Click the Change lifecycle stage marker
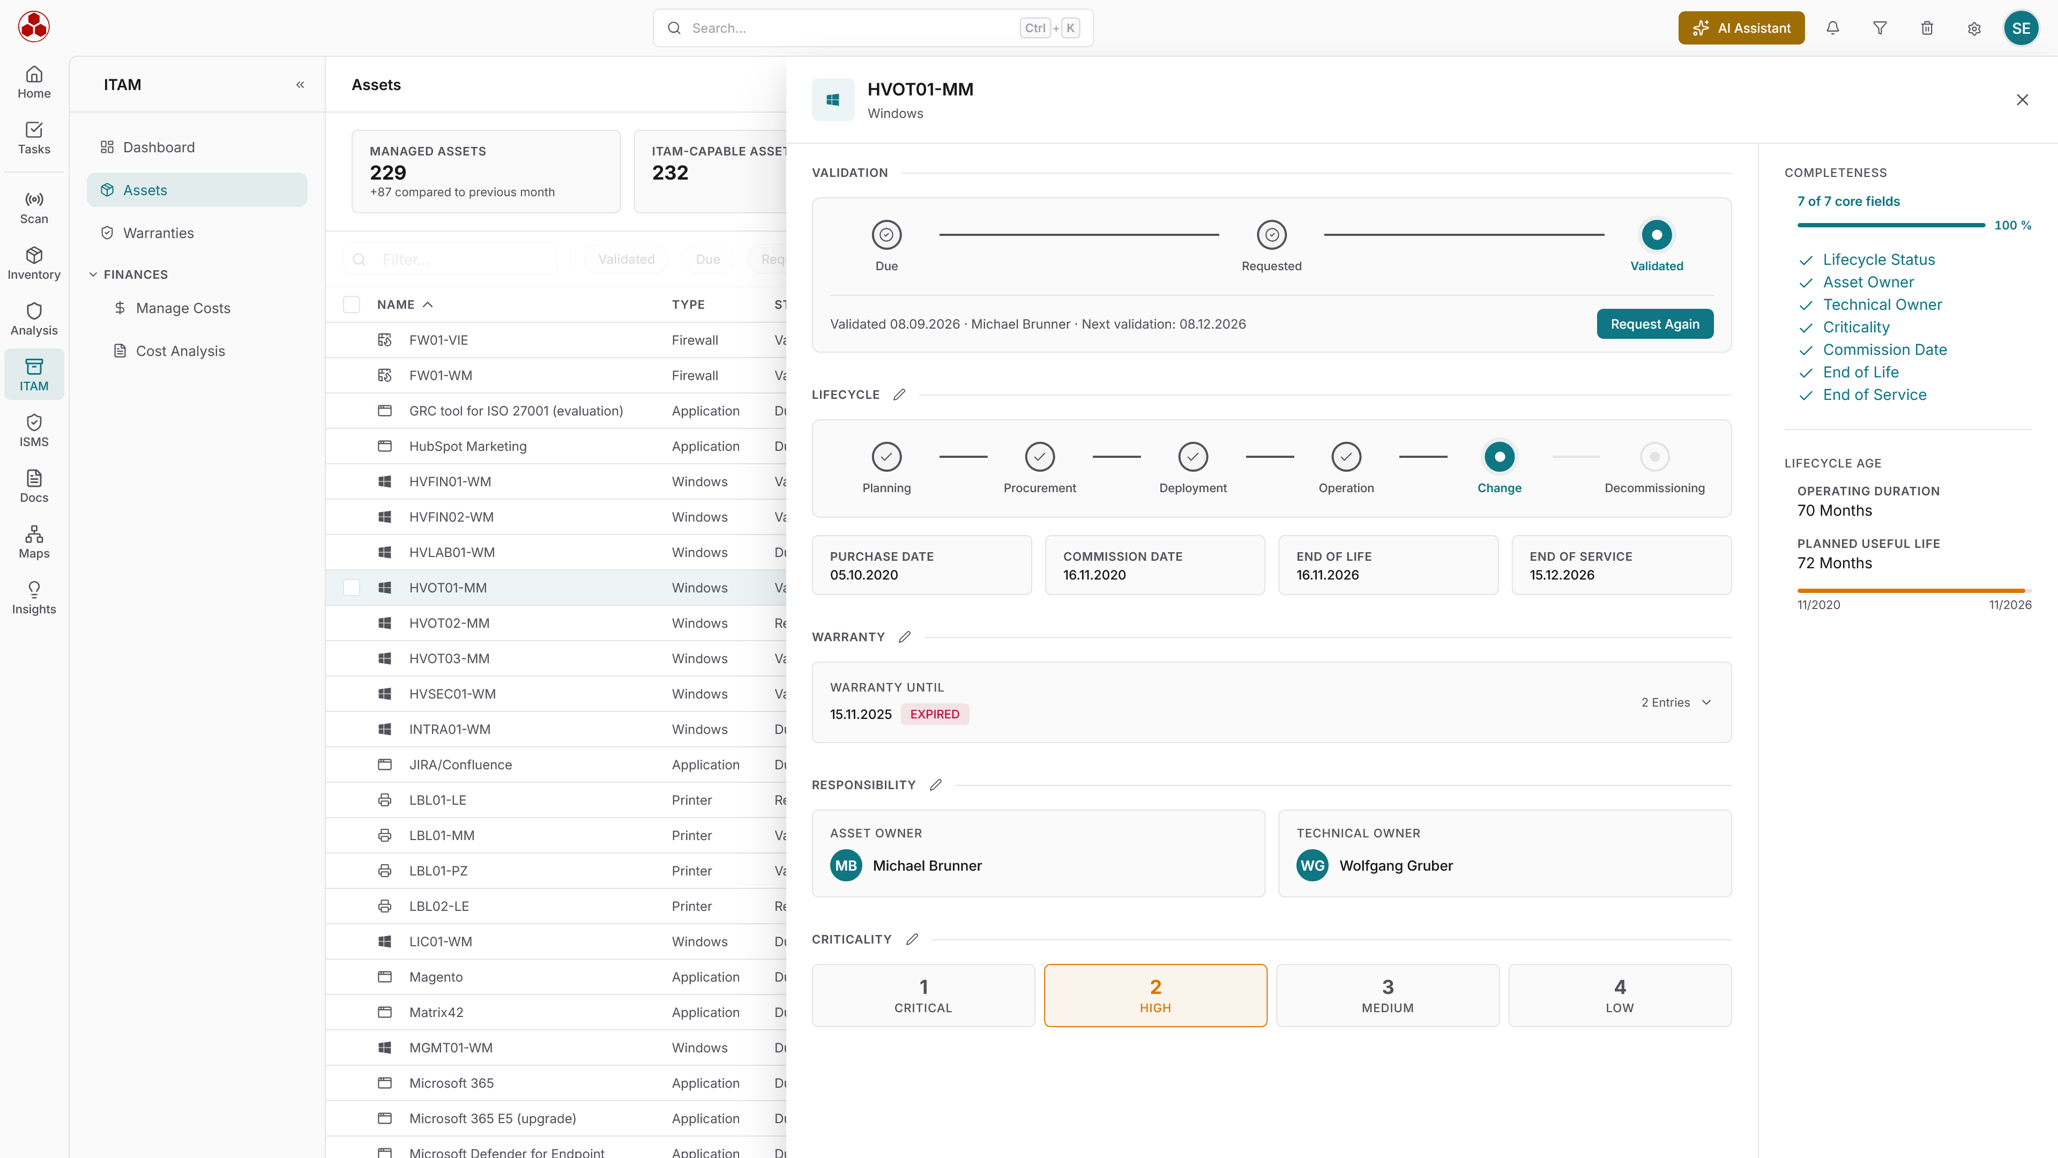This screenshot has width=2058, height=1158. coord(1499,457)
